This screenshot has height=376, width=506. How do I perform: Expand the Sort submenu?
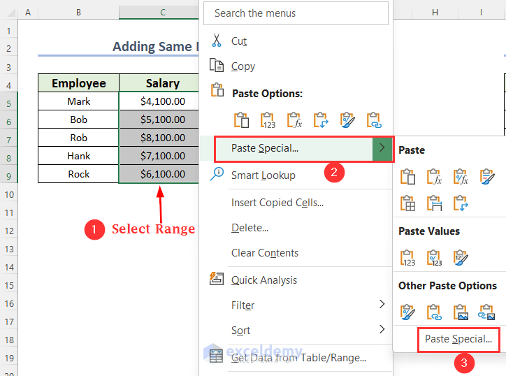[382, 330]
